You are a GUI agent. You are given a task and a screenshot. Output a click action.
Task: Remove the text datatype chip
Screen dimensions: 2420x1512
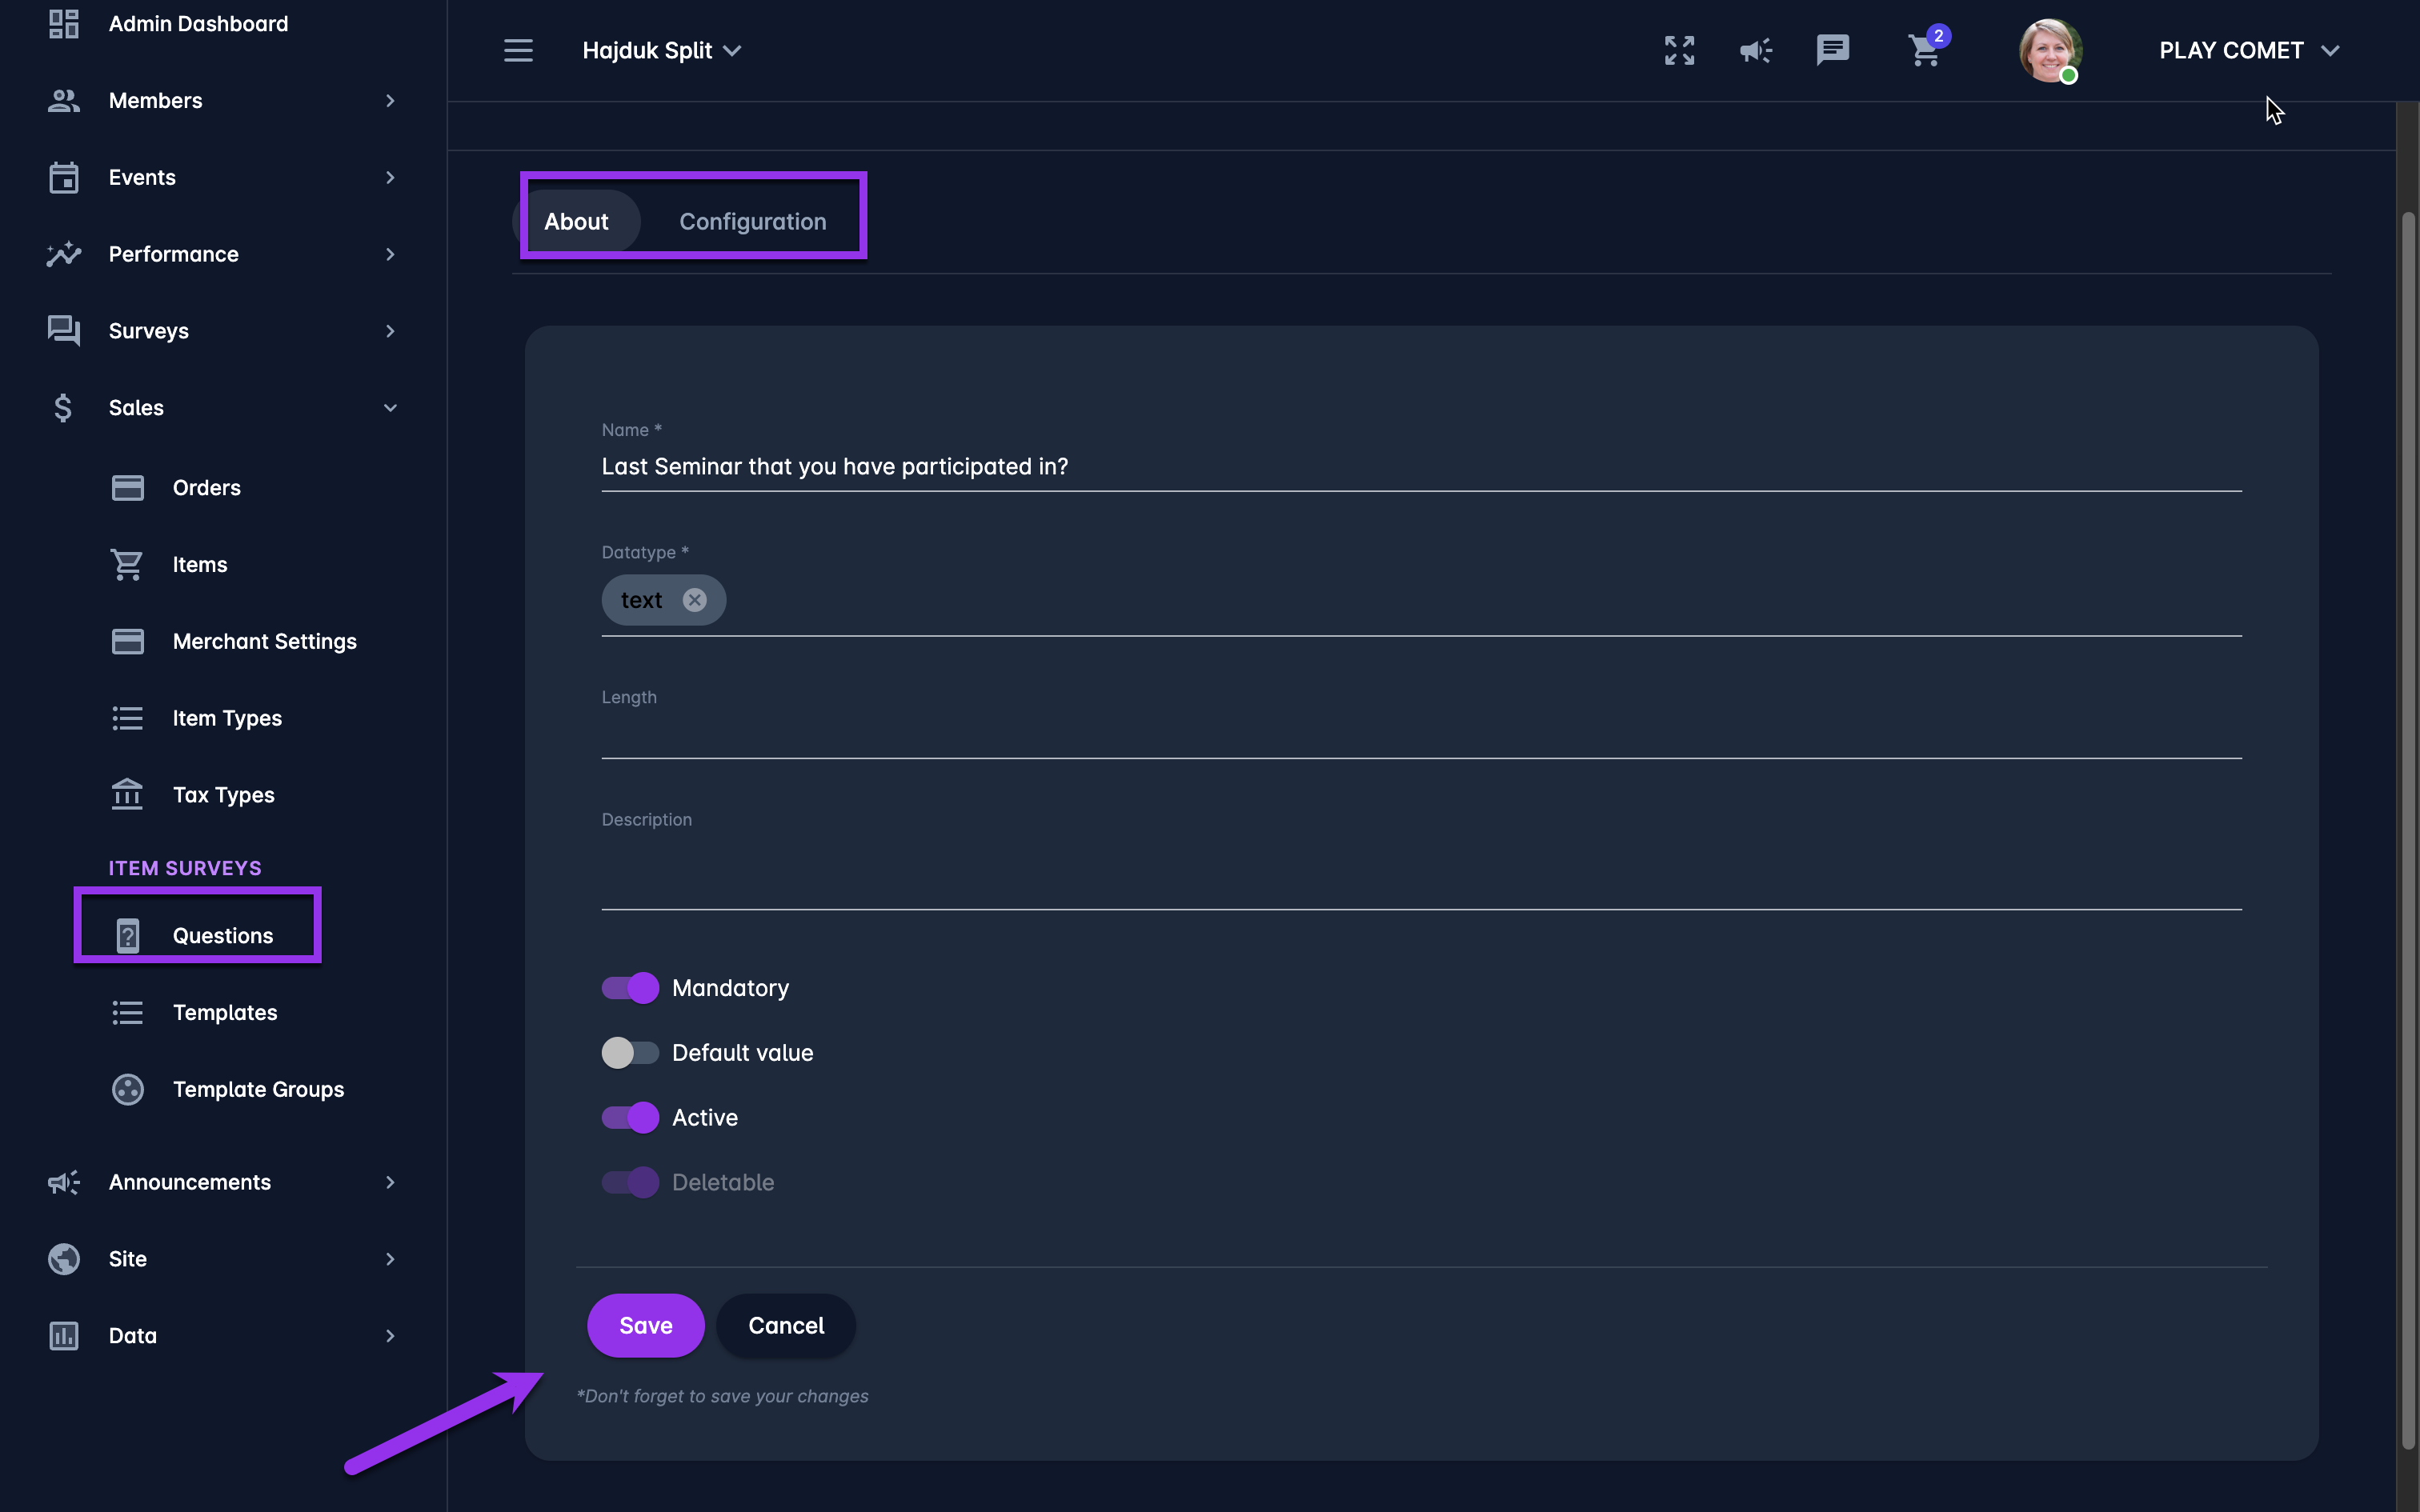[694, 600]
